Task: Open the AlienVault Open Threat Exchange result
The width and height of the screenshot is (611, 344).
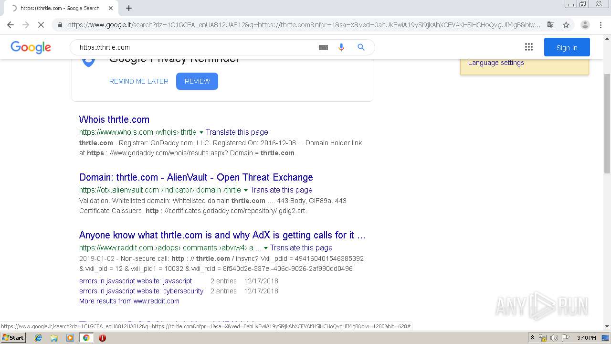Action: point(196,177)
